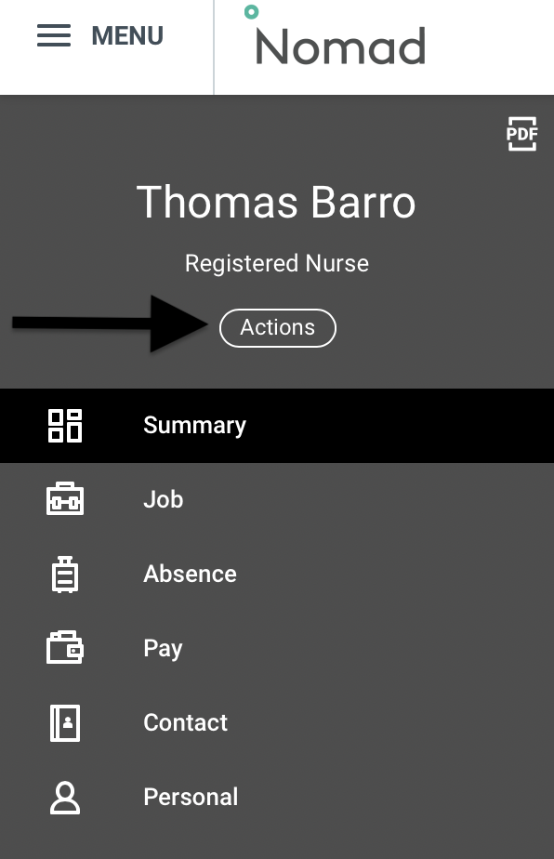
Task: Click Thomas Barro's name heading
Action: point(276,202)
